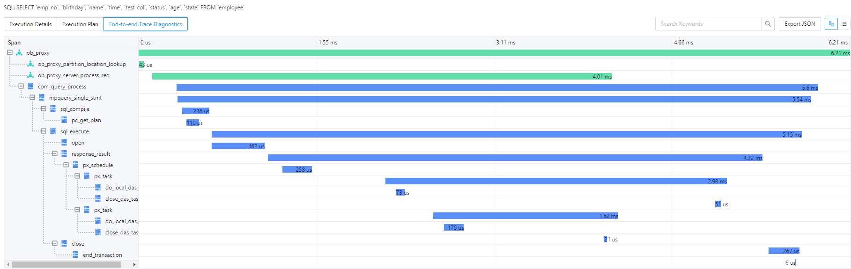
Task: Click the pc_get_plan server icon
Action: pos(64,120)
